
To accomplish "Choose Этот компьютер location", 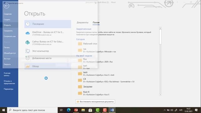I will tap(47, 51).
